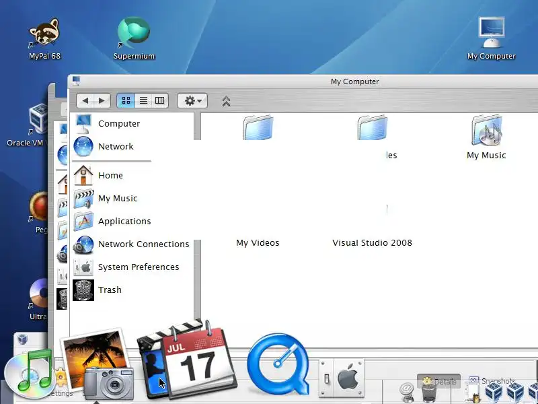538x404 pixels.
Task: Open the UltraISO disc desktop shortcut
Action: 38,300
